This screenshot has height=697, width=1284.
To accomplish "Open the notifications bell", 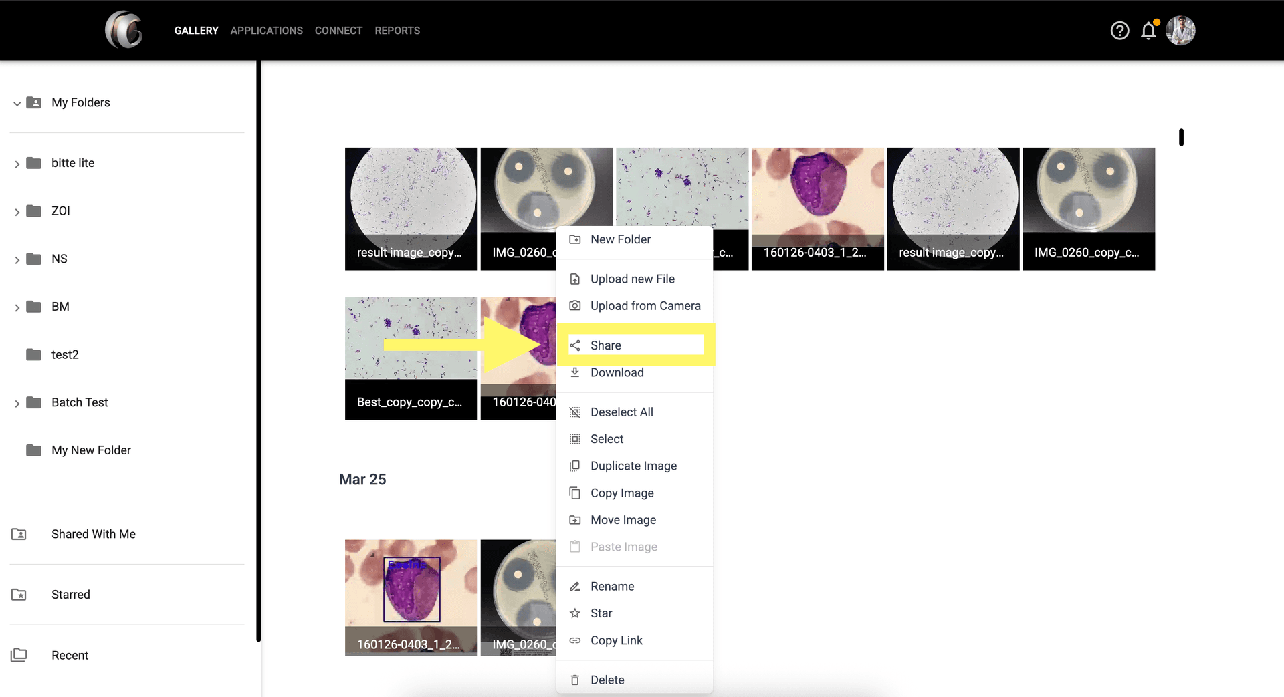I will (1148, 31).
